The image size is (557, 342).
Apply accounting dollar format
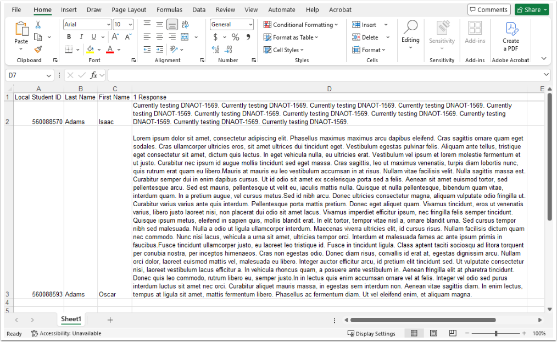pos(215,37)
